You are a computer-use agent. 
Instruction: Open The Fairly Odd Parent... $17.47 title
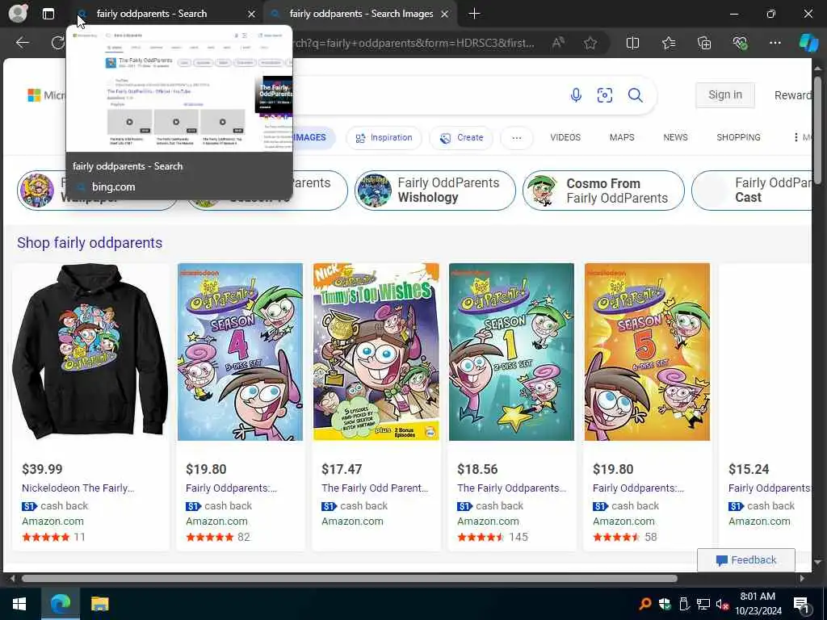(x=375, y=488)
